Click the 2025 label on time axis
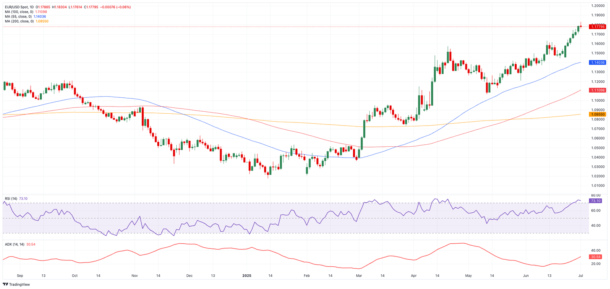The image size is (610, 289). (x=247, y=275)
